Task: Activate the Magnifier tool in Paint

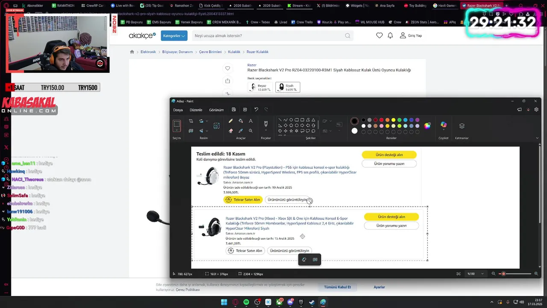Action: coord(250,131)
